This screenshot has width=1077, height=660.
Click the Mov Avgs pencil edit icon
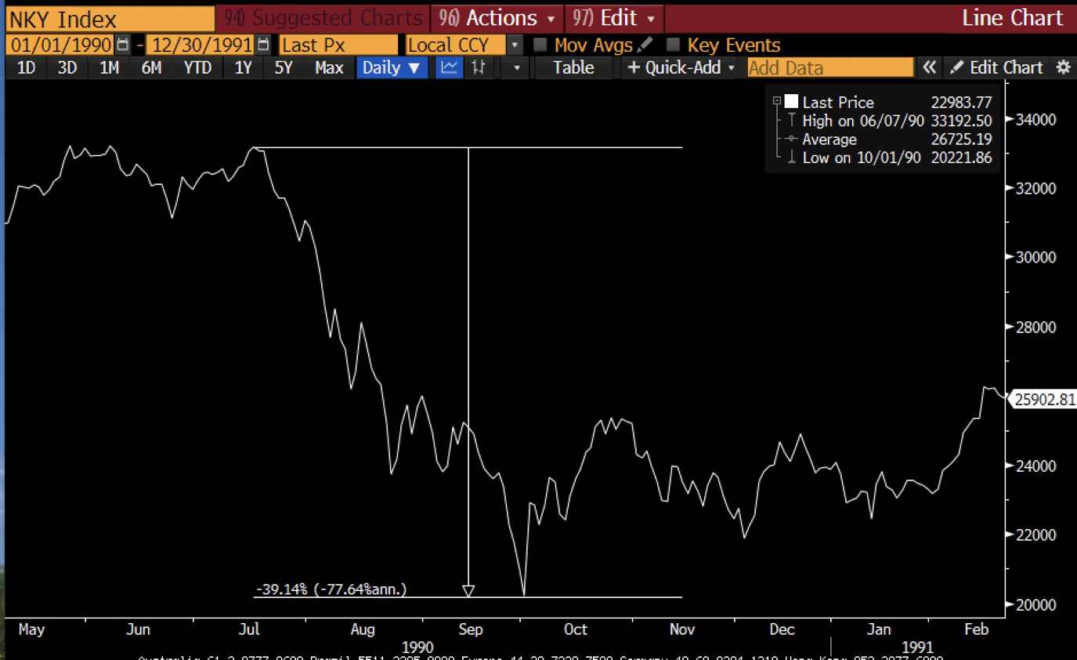coord(645,45)
